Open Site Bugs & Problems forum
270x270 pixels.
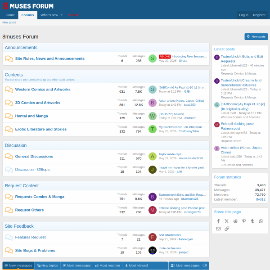click(35, 251)
